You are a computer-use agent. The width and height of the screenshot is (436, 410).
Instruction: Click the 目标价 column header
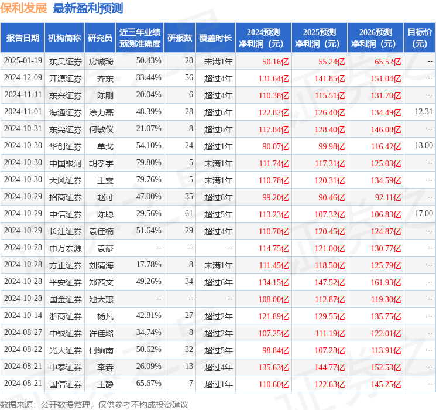coord(419,37)
